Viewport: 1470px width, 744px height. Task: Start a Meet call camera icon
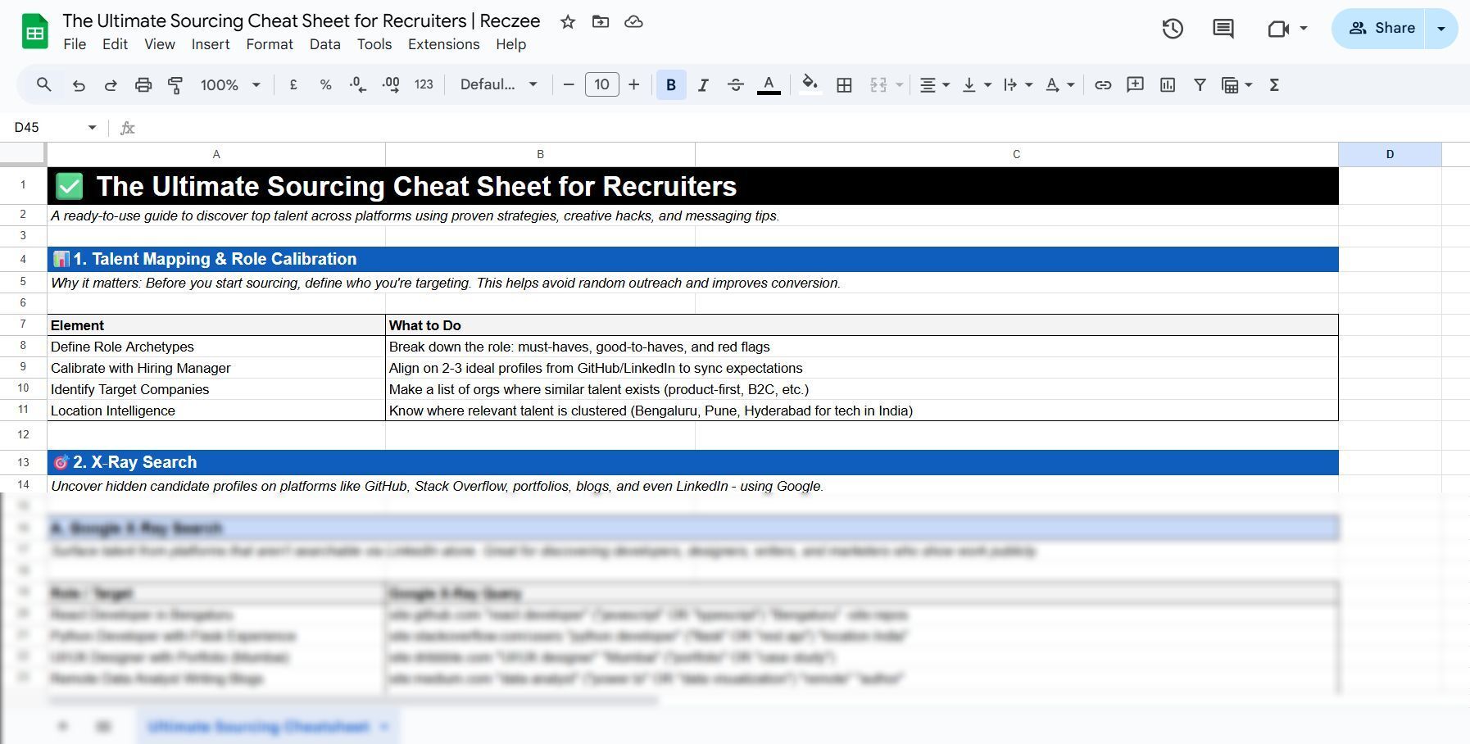[x=1278, y=29]
